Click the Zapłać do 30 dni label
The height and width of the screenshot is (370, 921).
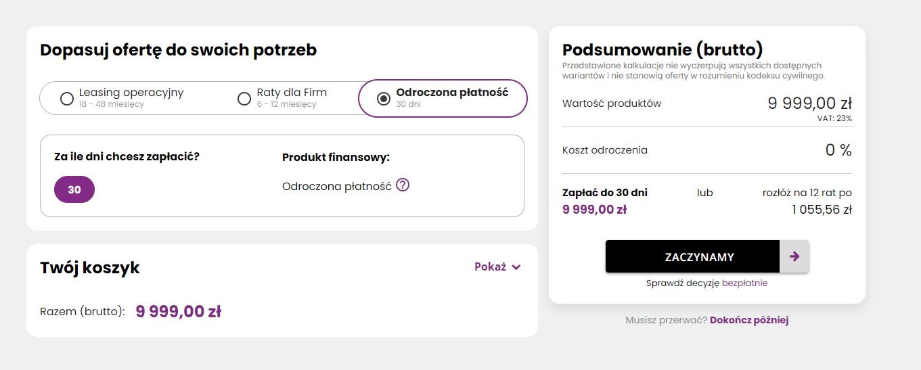click(x=605, y=193)
